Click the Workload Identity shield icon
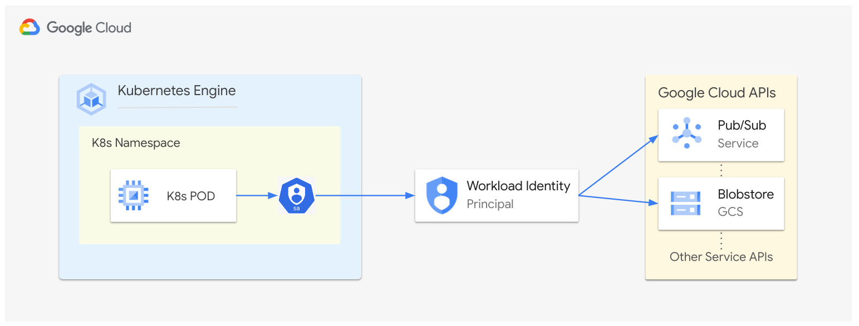Image resolution: width=859 pixels, height=326 pixels. pos(441,195)
